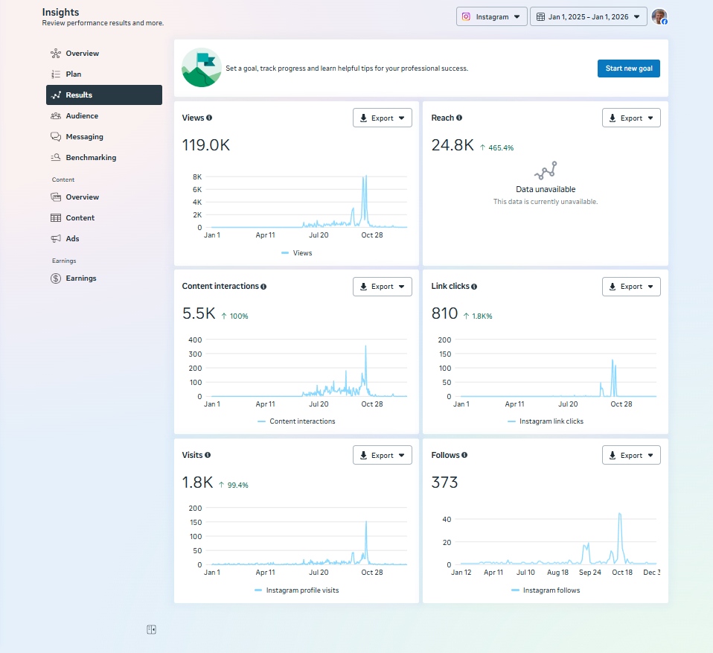Export the Link clicks data
This screenshot has height=653, width=713.
click(631, 287)
